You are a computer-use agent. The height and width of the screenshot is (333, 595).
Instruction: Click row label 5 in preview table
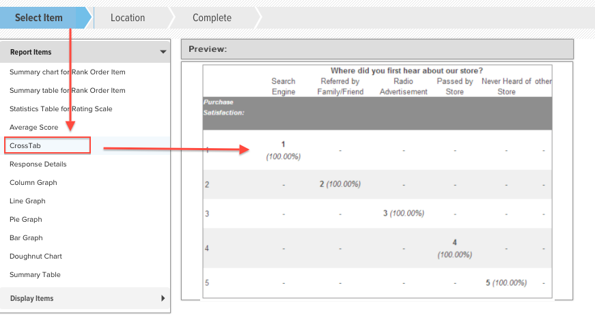pos(207,283)
